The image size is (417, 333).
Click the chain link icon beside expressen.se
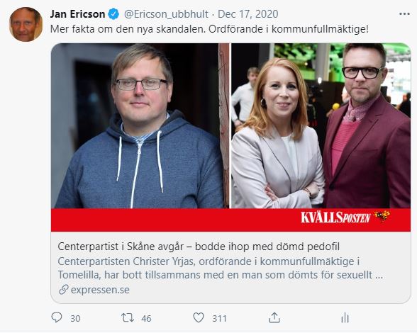[x=64, y=289]
